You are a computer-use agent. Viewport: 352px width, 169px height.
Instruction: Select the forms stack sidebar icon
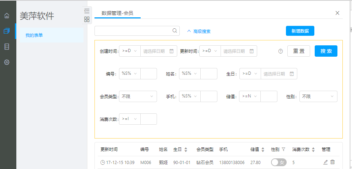(x=7, y=31)
